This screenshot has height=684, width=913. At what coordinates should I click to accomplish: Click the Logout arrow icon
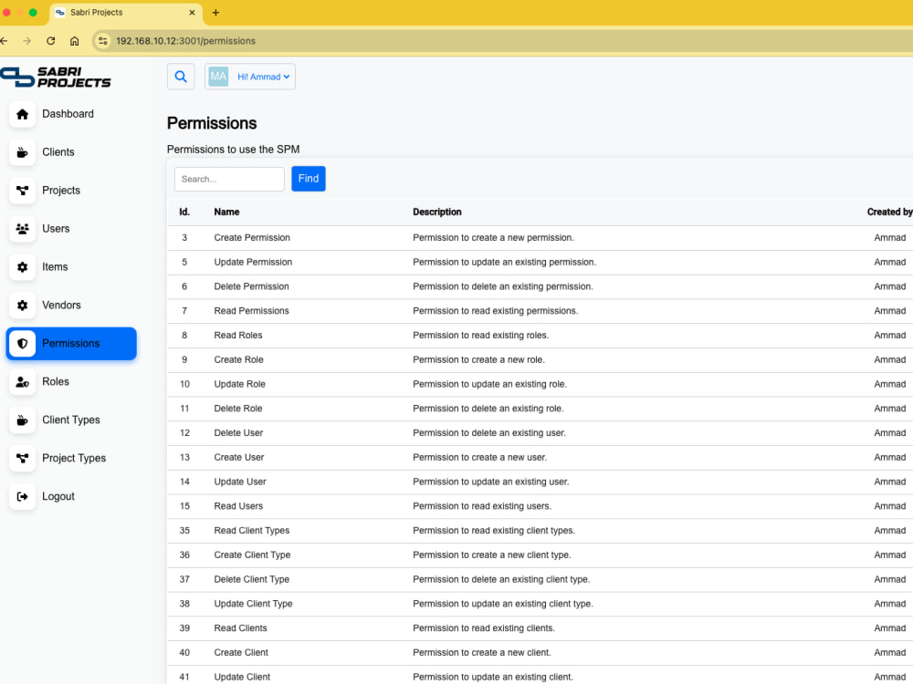point(22,497)
